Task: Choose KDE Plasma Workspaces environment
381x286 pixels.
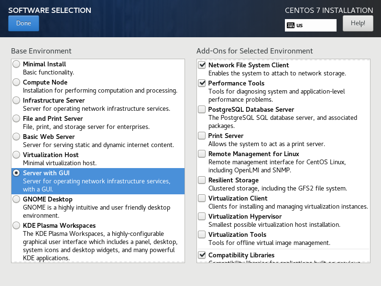Action: click(17, 225)
